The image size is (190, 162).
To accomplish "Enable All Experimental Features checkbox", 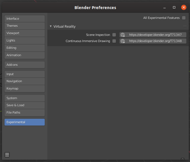I will coord(184,18).
